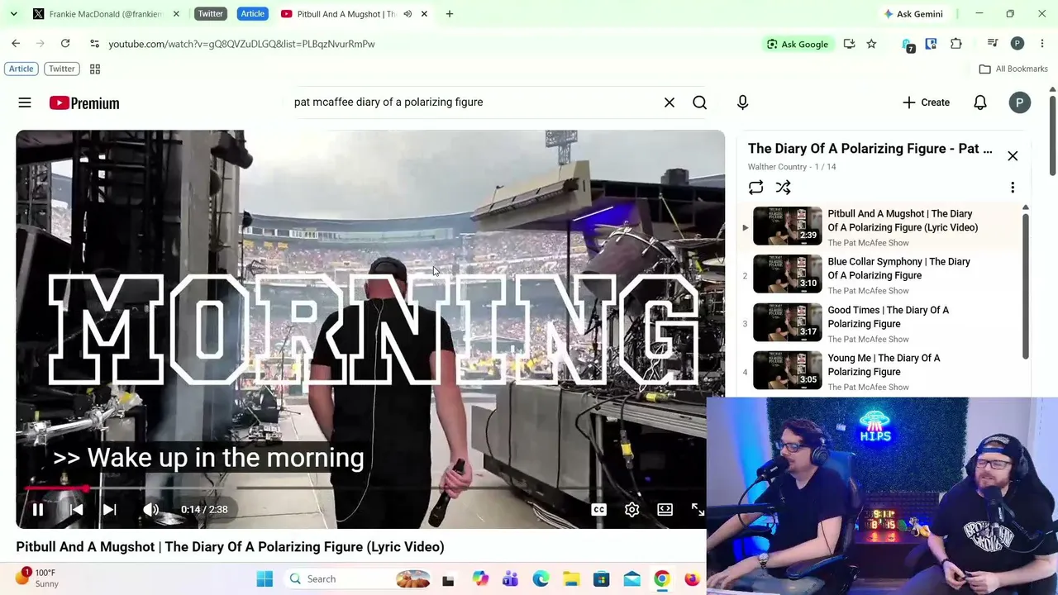The height and width of the screenshot is (595, 1058).
Task: Pause the playing video
Action: tap(38, 510)
